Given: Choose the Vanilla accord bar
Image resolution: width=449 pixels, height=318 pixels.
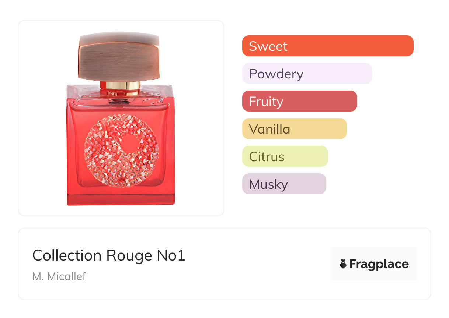Looking at the screenshot, I should pyautogui.click(x=294, y=129).
